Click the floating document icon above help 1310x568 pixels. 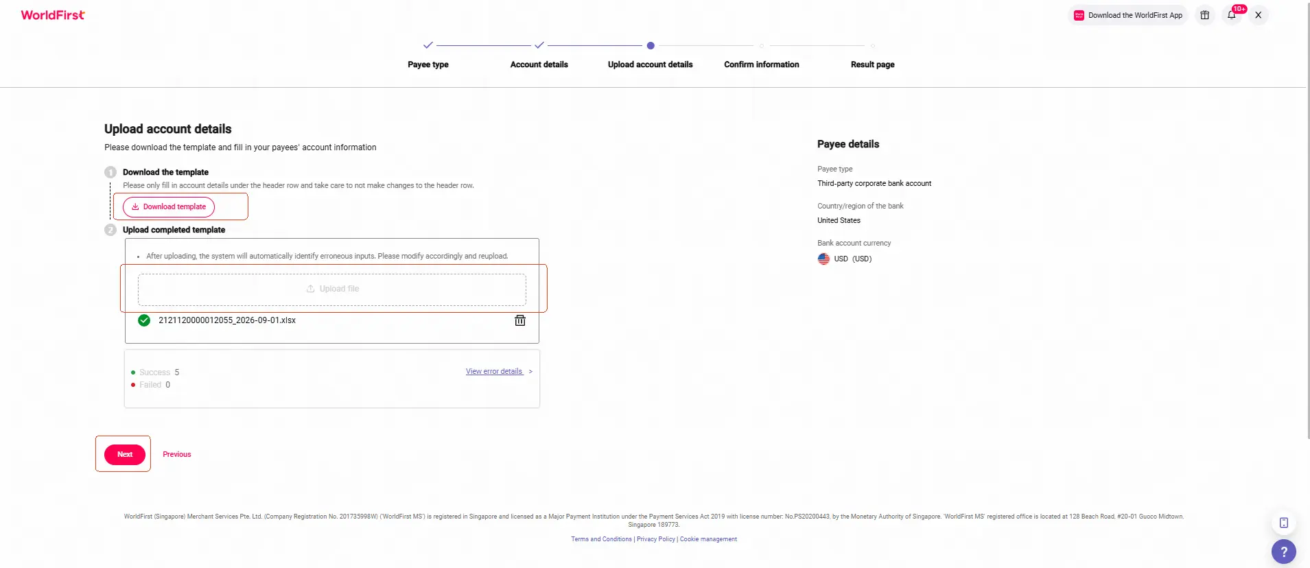[1283, 523]
